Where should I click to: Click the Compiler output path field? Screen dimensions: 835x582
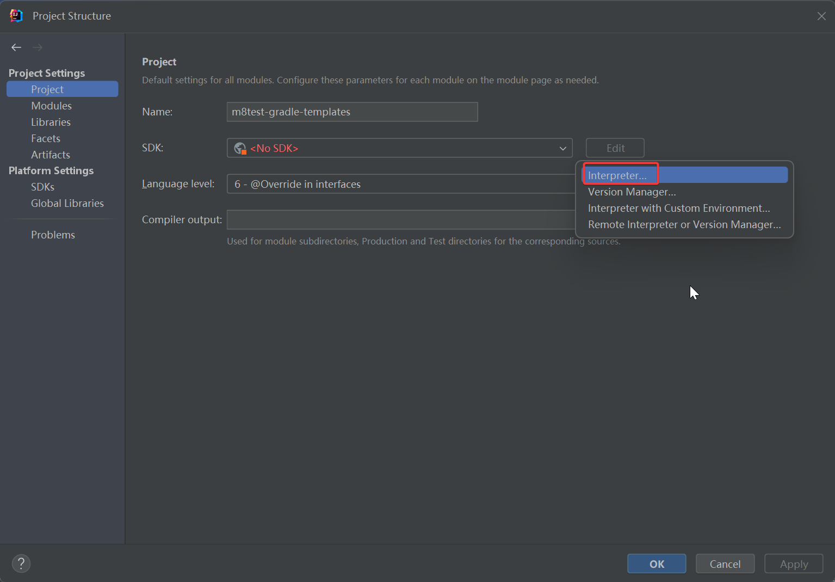pos(400,220)
